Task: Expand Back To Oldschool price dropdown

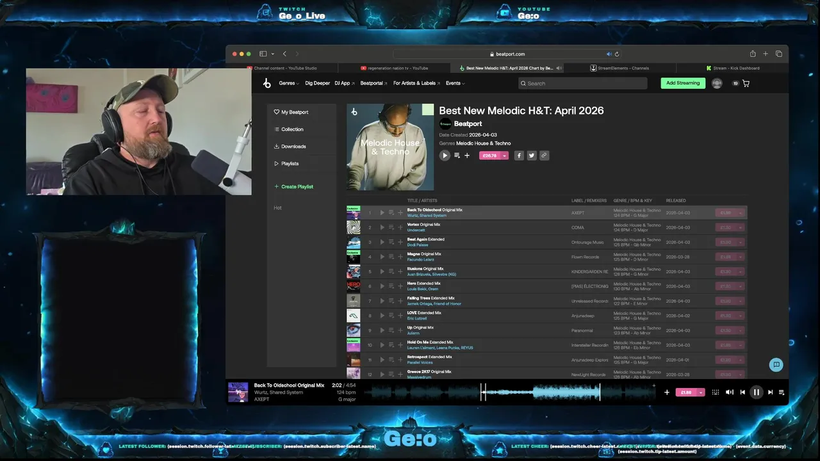Action: (741, 213)
